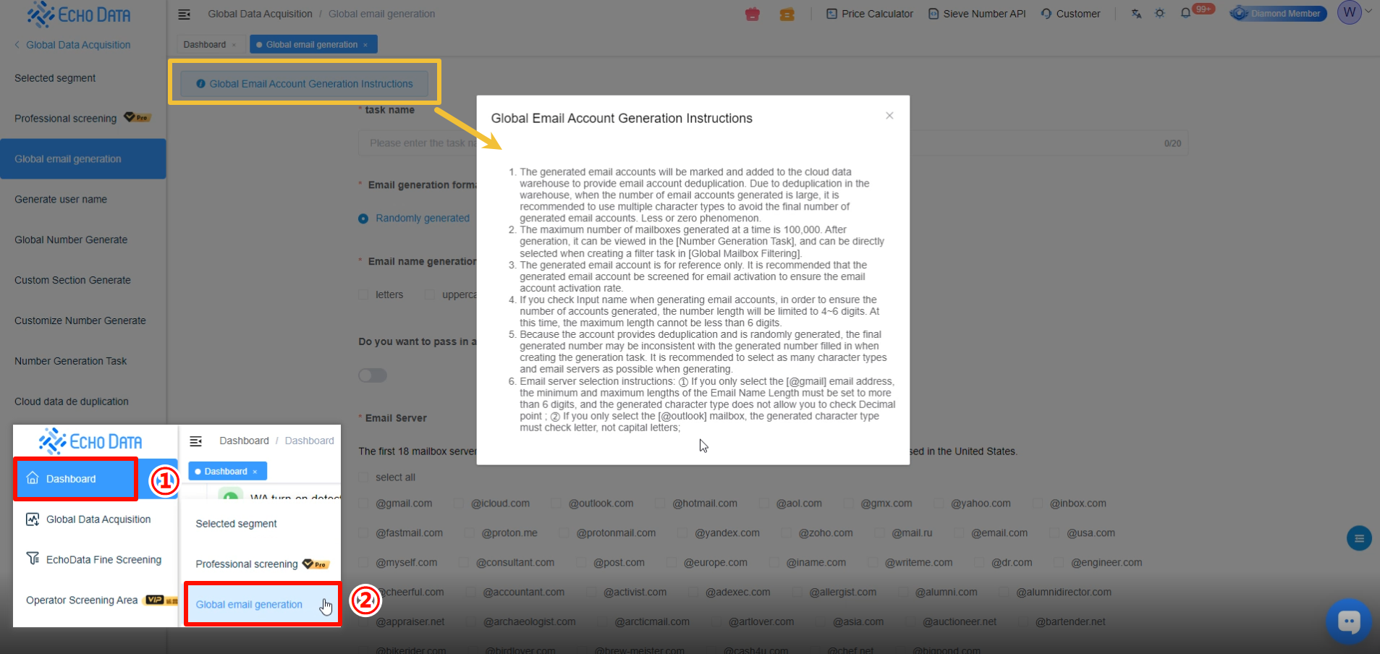
Task: Click Global Email Account Generation Instructions button
Action: point(305,84)
